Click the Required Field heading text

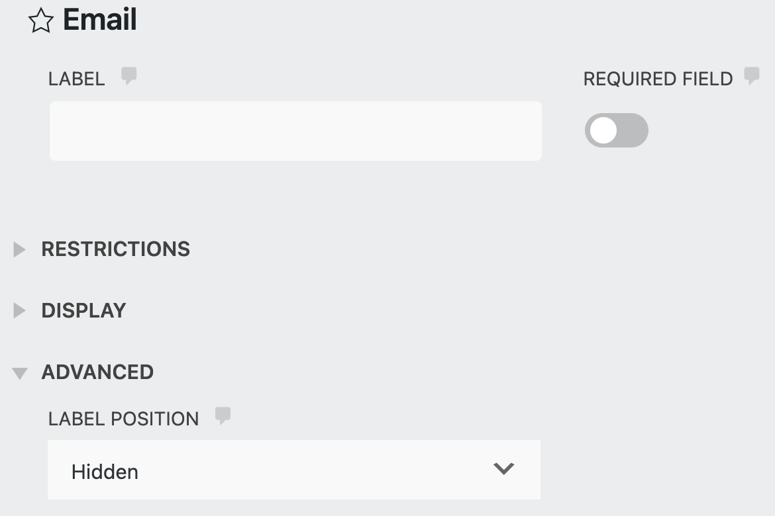657,78
